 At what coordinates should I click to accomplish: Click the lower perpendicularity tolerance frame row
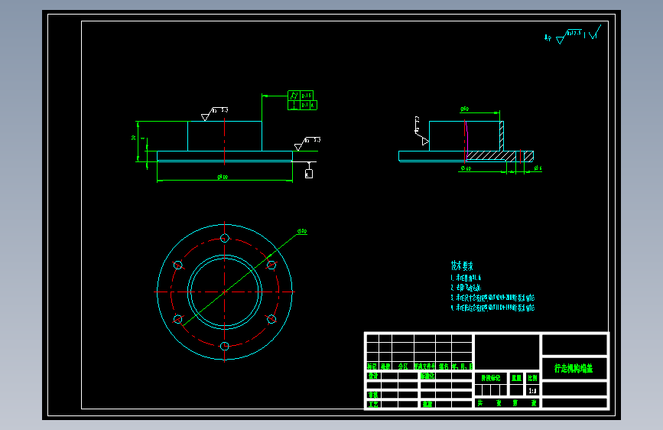pos(302,105)
